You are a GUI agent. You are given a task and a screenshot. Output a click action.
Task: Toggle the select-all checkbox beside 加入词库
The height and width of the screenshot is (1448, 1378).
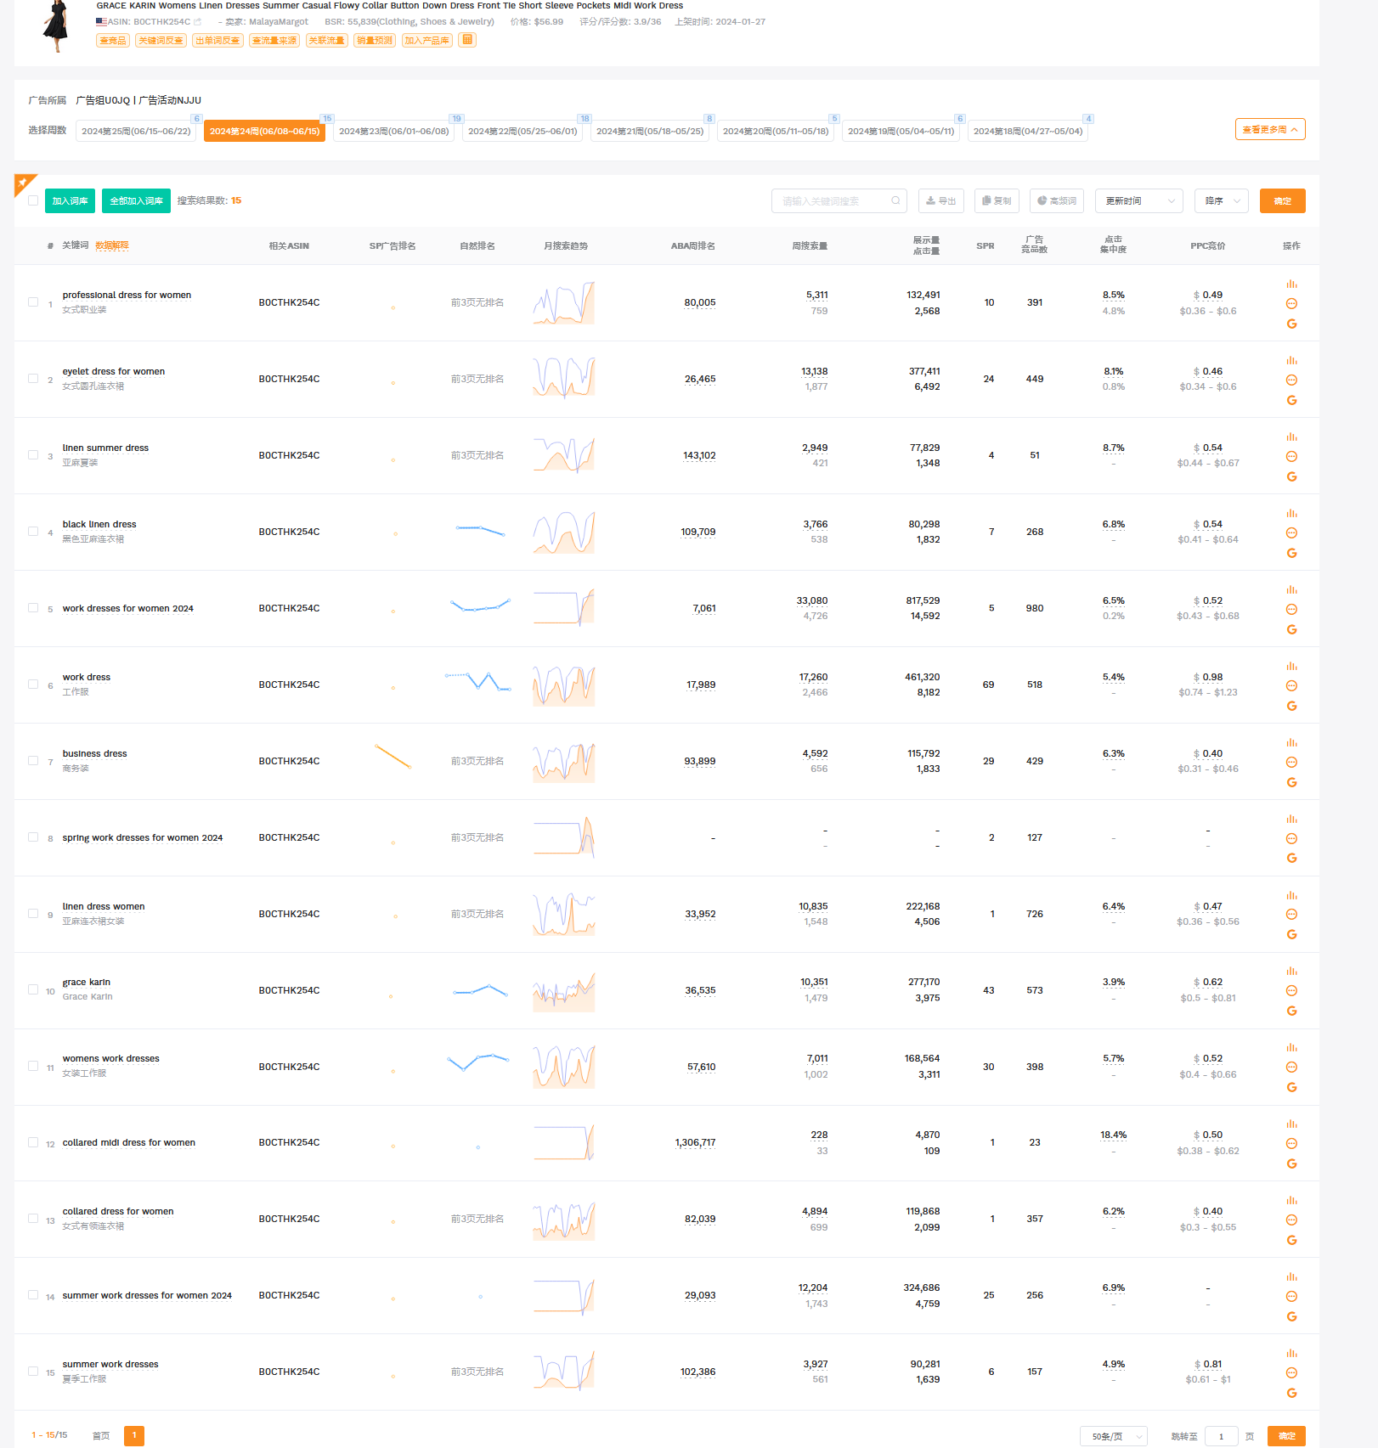pos(33,201)
